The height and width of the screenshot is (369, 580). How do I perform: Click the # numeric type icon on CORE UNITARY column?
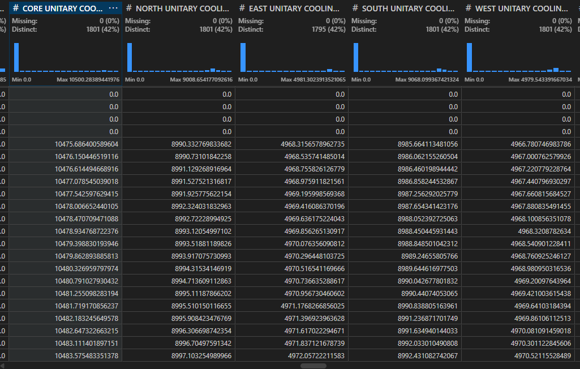pos(16,8)
